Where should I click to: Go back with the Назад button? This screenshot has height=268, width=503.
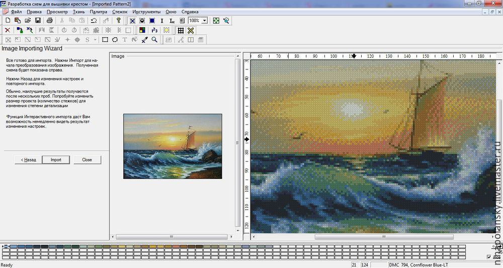(x=28, y=160)
